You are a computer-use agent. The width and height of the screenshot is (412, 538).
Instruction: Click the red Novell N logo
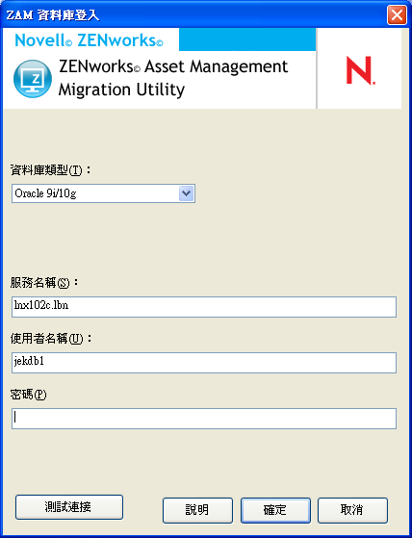point(360,70)
